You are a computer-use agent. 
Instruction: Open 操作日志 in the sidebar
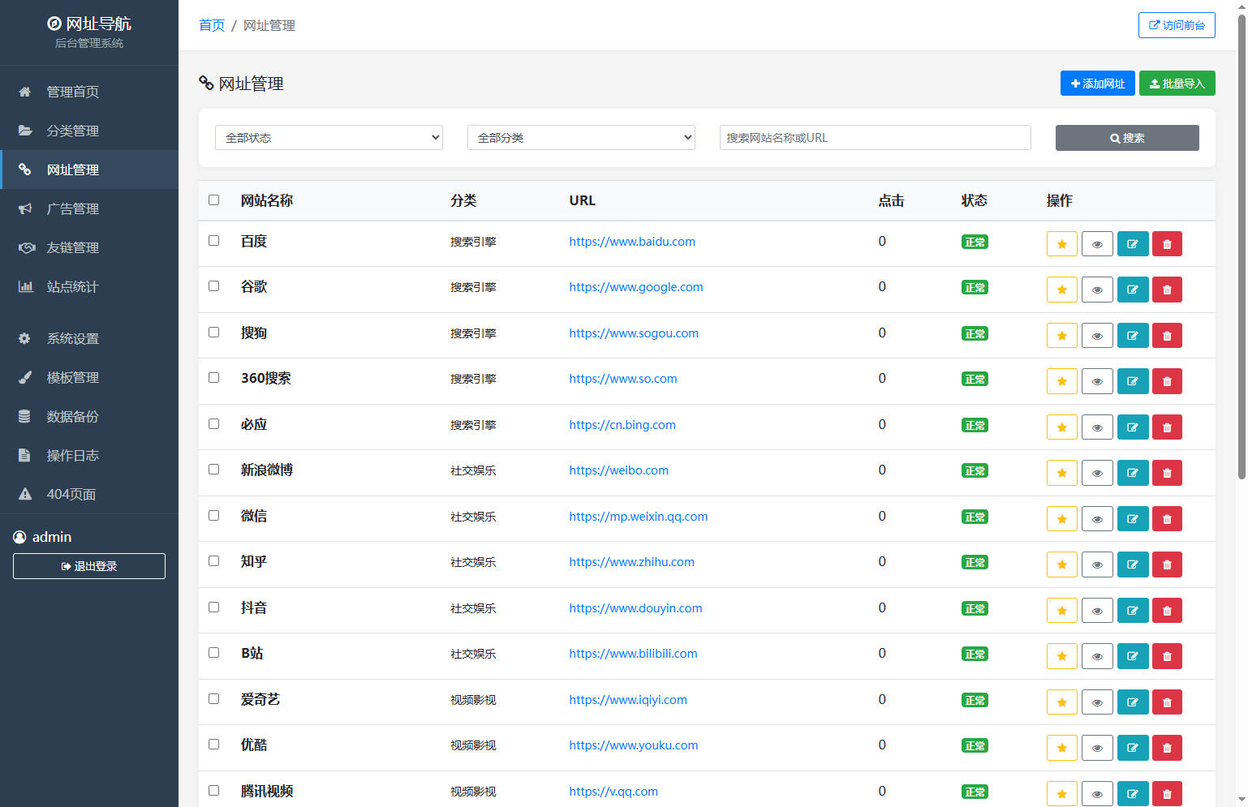pyautogui.click(x=89, y=455)
